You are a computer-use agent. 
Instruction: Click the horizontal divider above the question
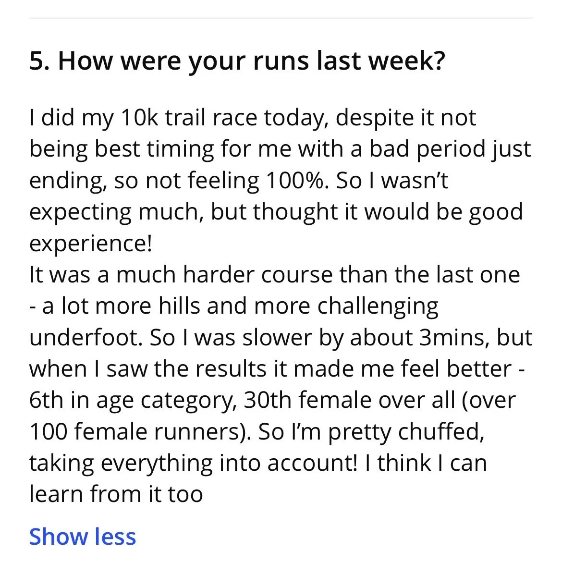click(x=281, y=18)
